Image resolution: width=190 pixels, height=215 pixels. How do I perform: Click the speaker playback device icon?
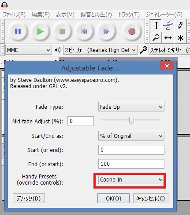[x=58, y=50]
